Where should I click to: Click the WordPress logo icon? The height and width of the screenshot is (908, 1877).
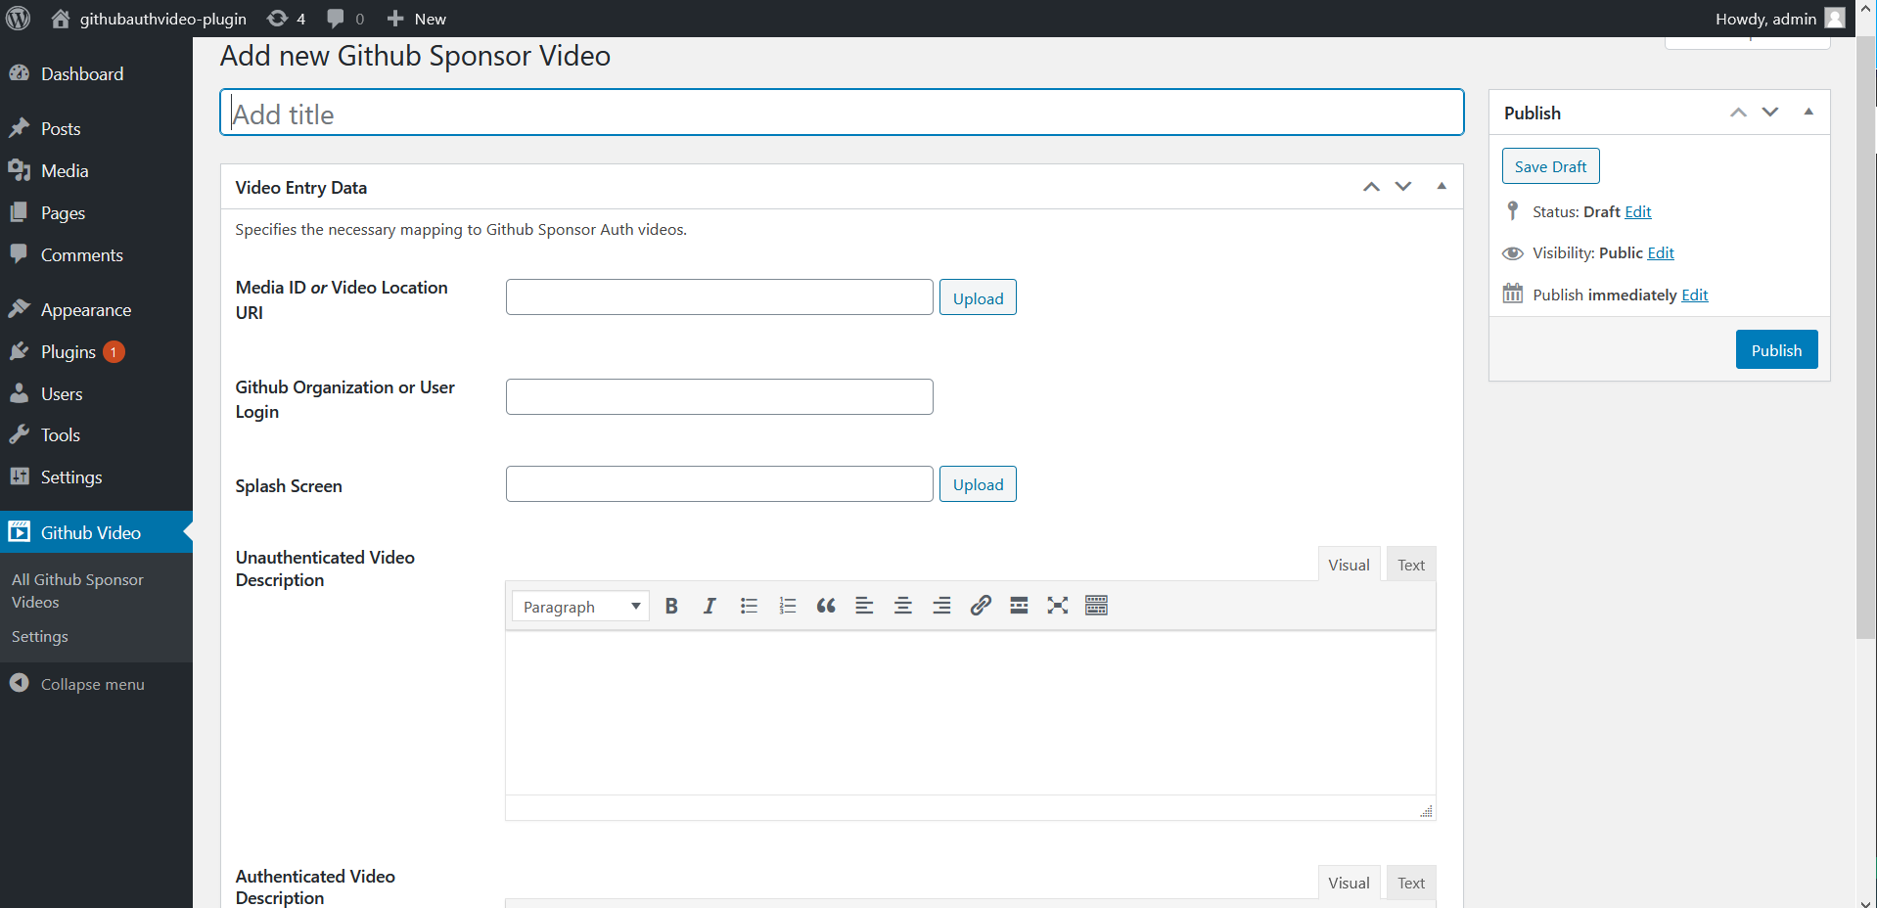click(x=18, y=19)
